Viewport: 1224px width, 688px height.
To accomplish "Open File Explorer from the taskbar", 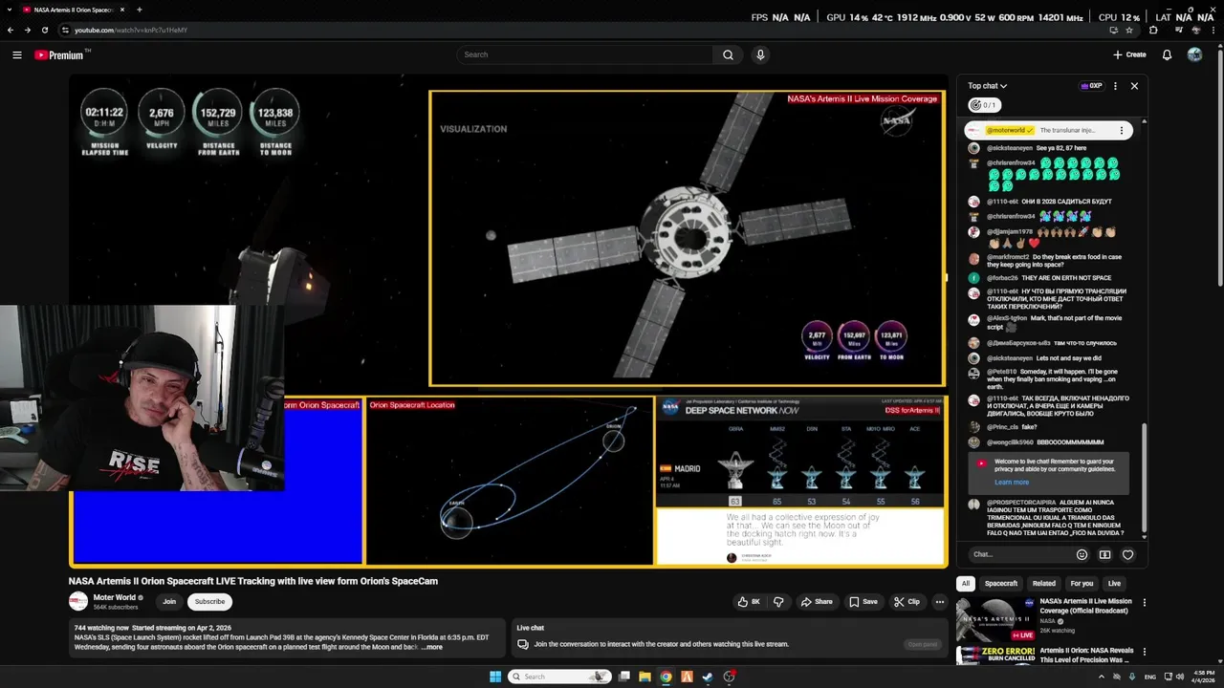I will point(645,677).
